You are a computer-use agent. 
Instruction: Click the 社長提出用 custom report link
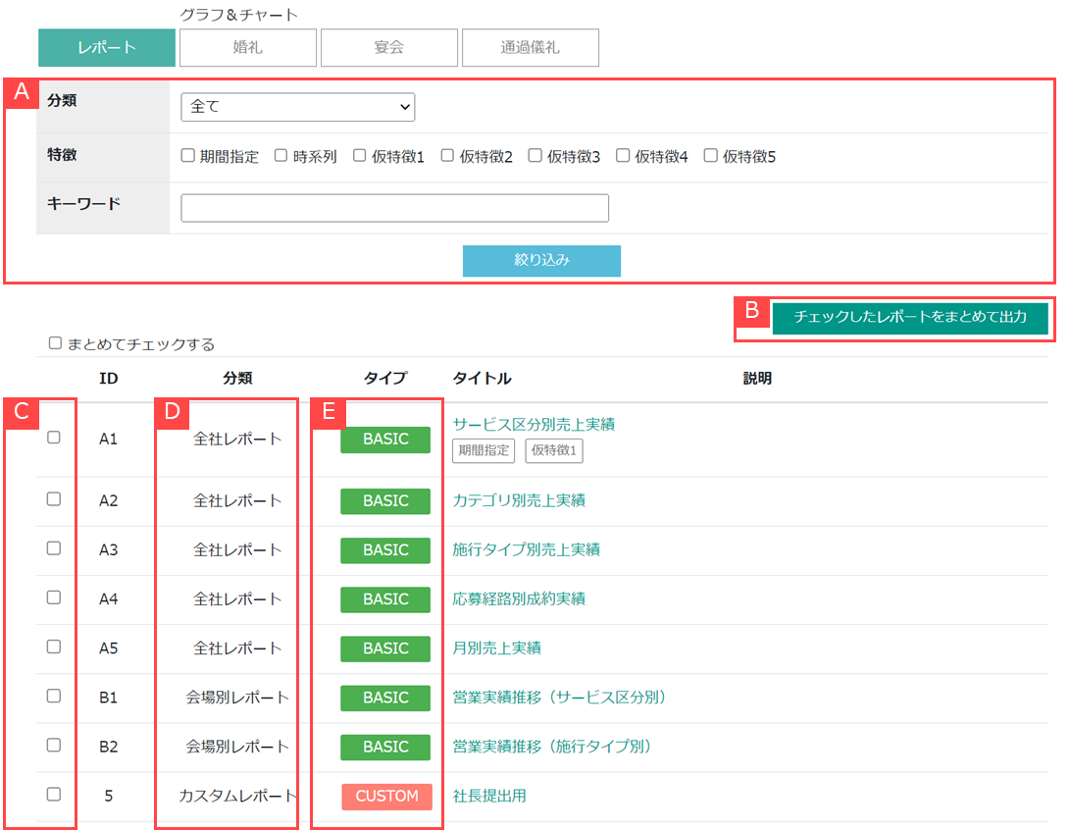(x=489, y=796)
